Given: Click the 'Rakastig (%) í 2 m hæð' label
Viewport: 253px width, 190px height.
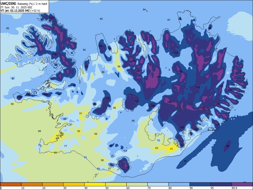Looking at the screenshot, I should [x=32, y=4].
